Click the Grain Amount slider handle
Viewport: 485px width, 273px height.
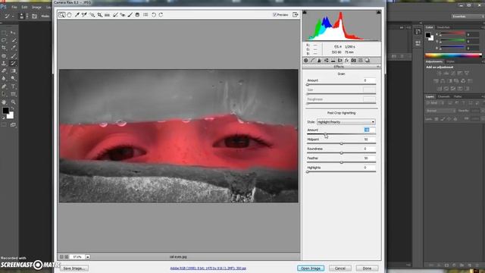tap(308, 84)
